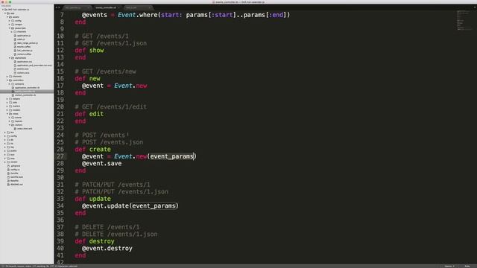Click '@event = Event.new' on line 17
Screen dimensions: 477x268
coord(114,86)
